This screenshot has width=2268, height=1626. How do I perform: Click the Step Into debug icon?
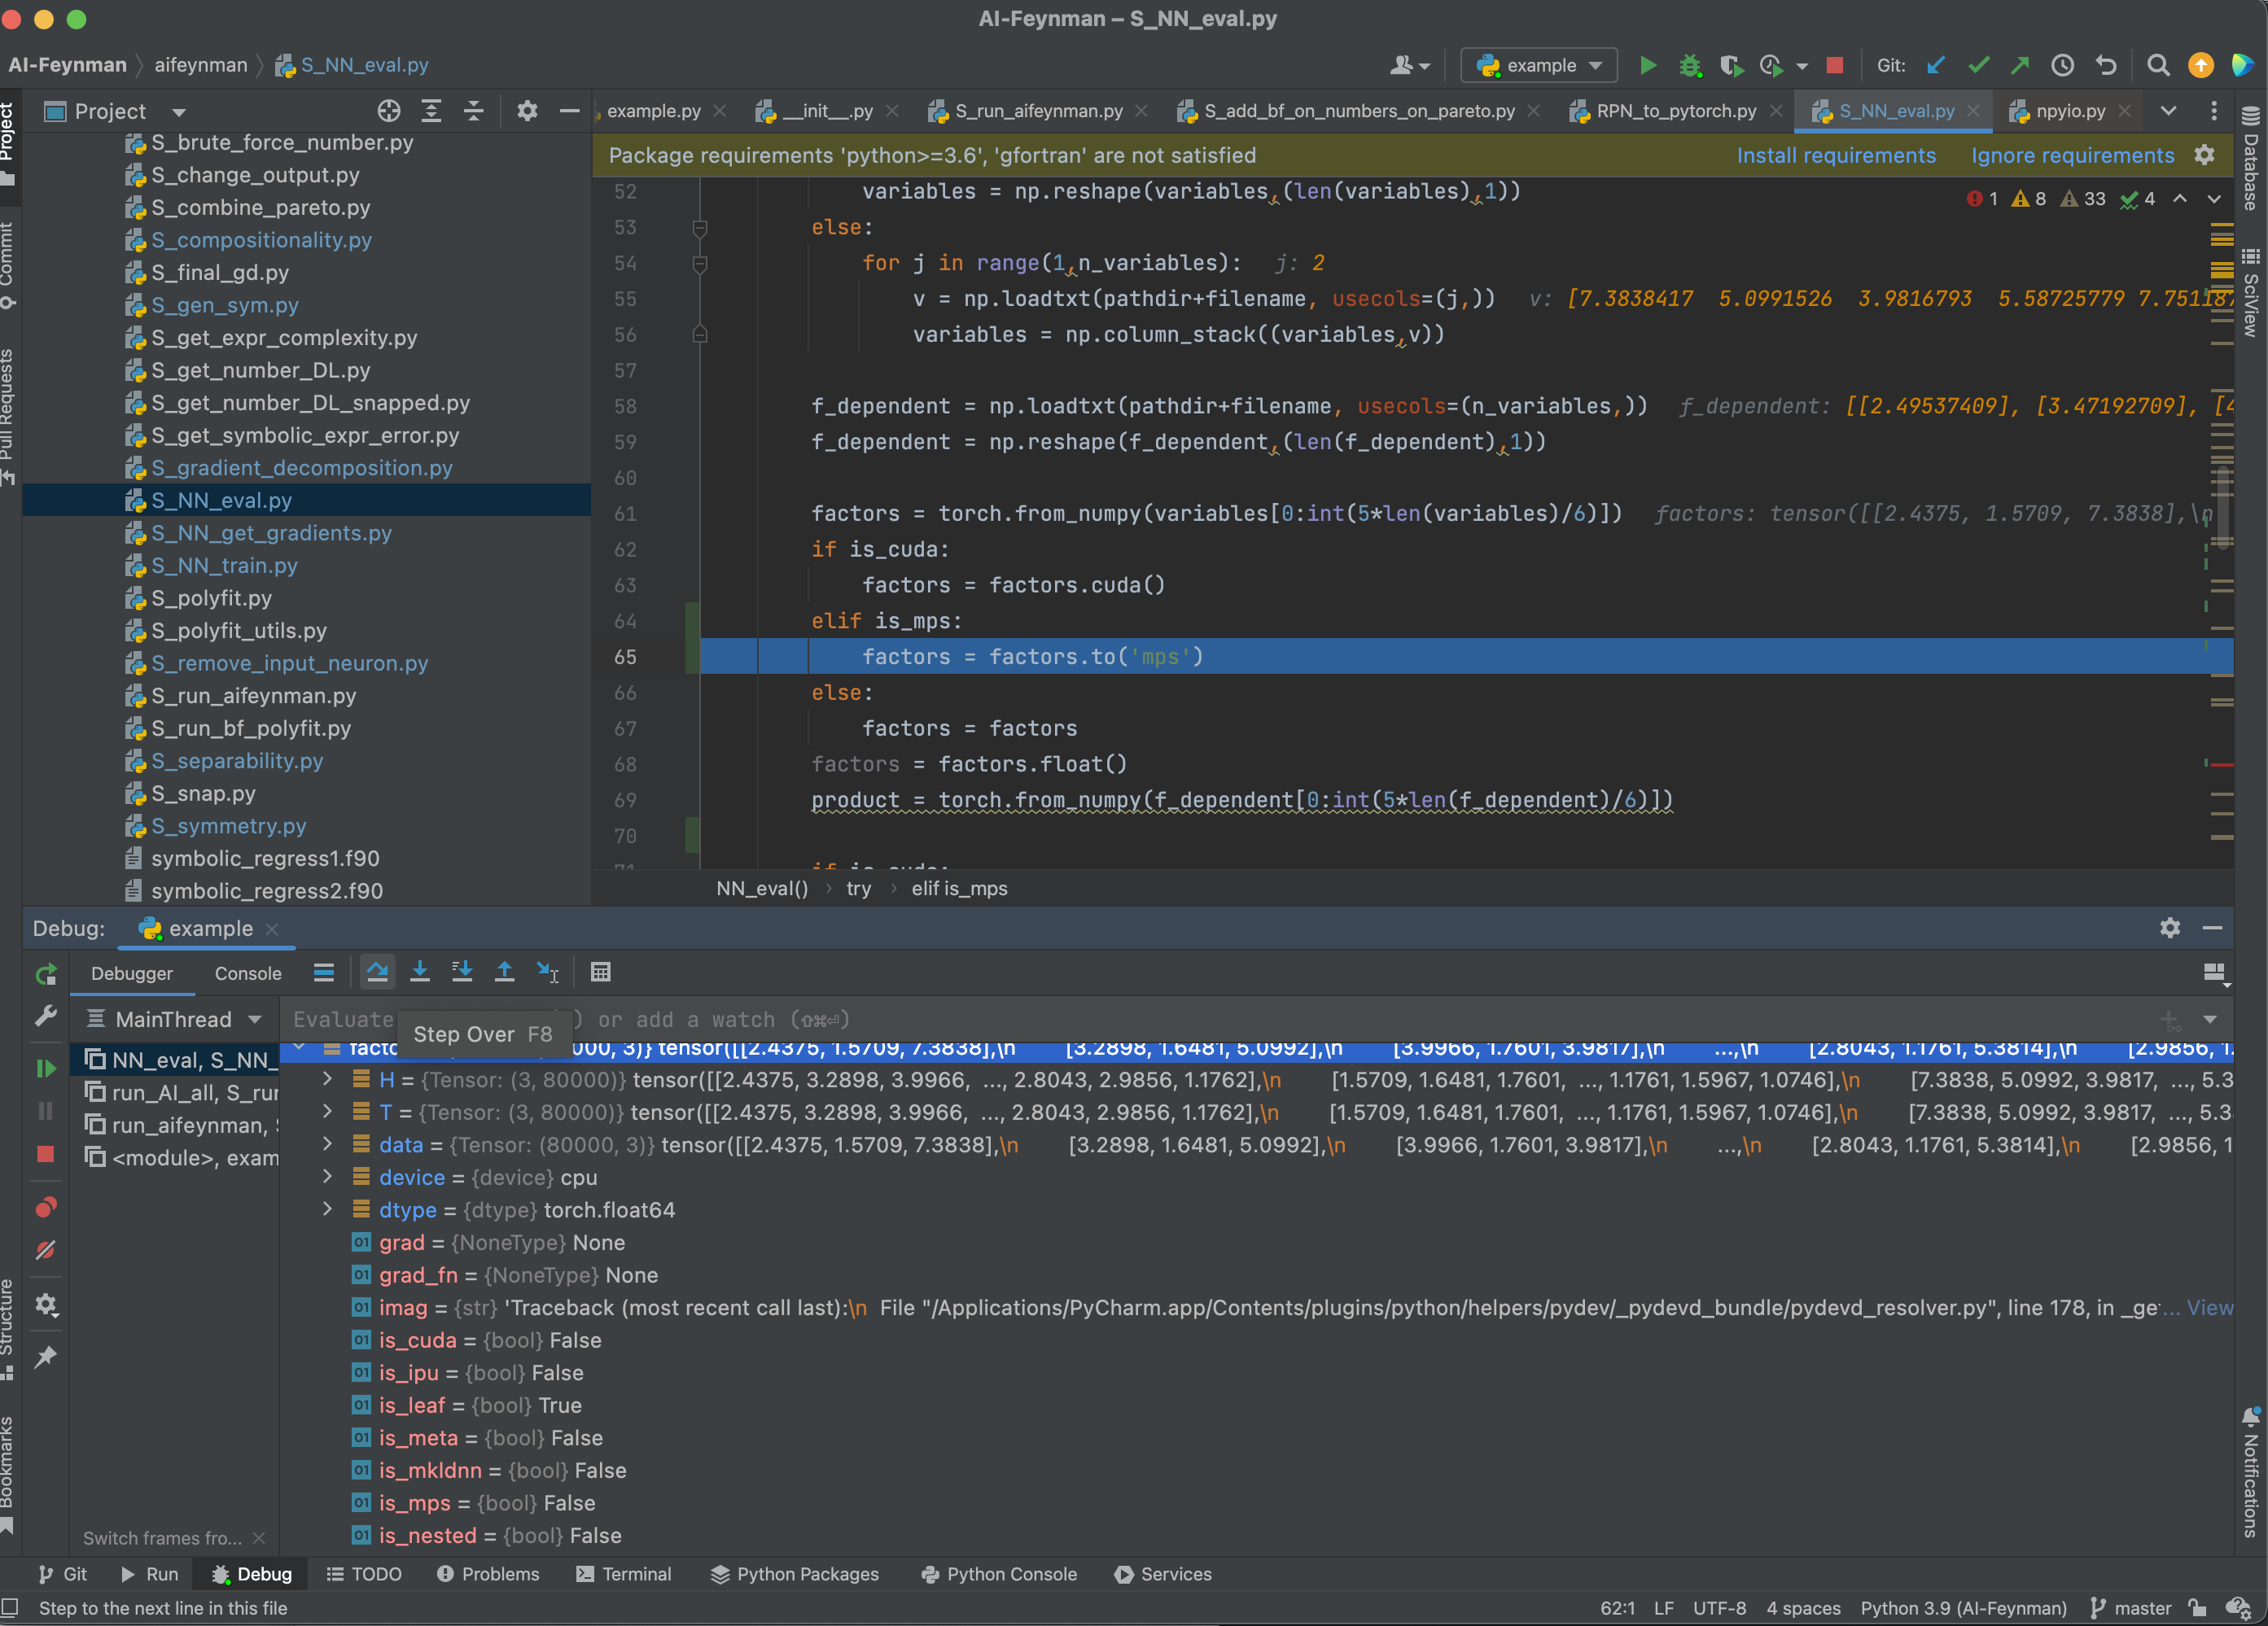[420, 972]
